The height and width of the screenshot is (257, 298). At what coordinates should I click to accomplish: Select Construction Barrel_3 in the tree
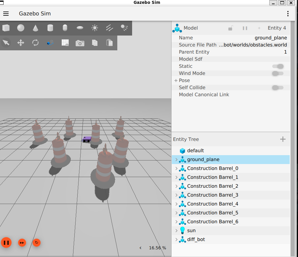231,195
